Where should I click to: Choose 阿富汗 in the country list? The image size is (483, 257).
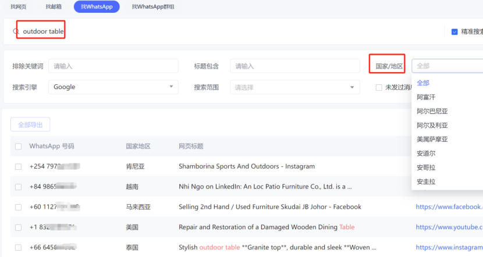[x=426, y=97]
